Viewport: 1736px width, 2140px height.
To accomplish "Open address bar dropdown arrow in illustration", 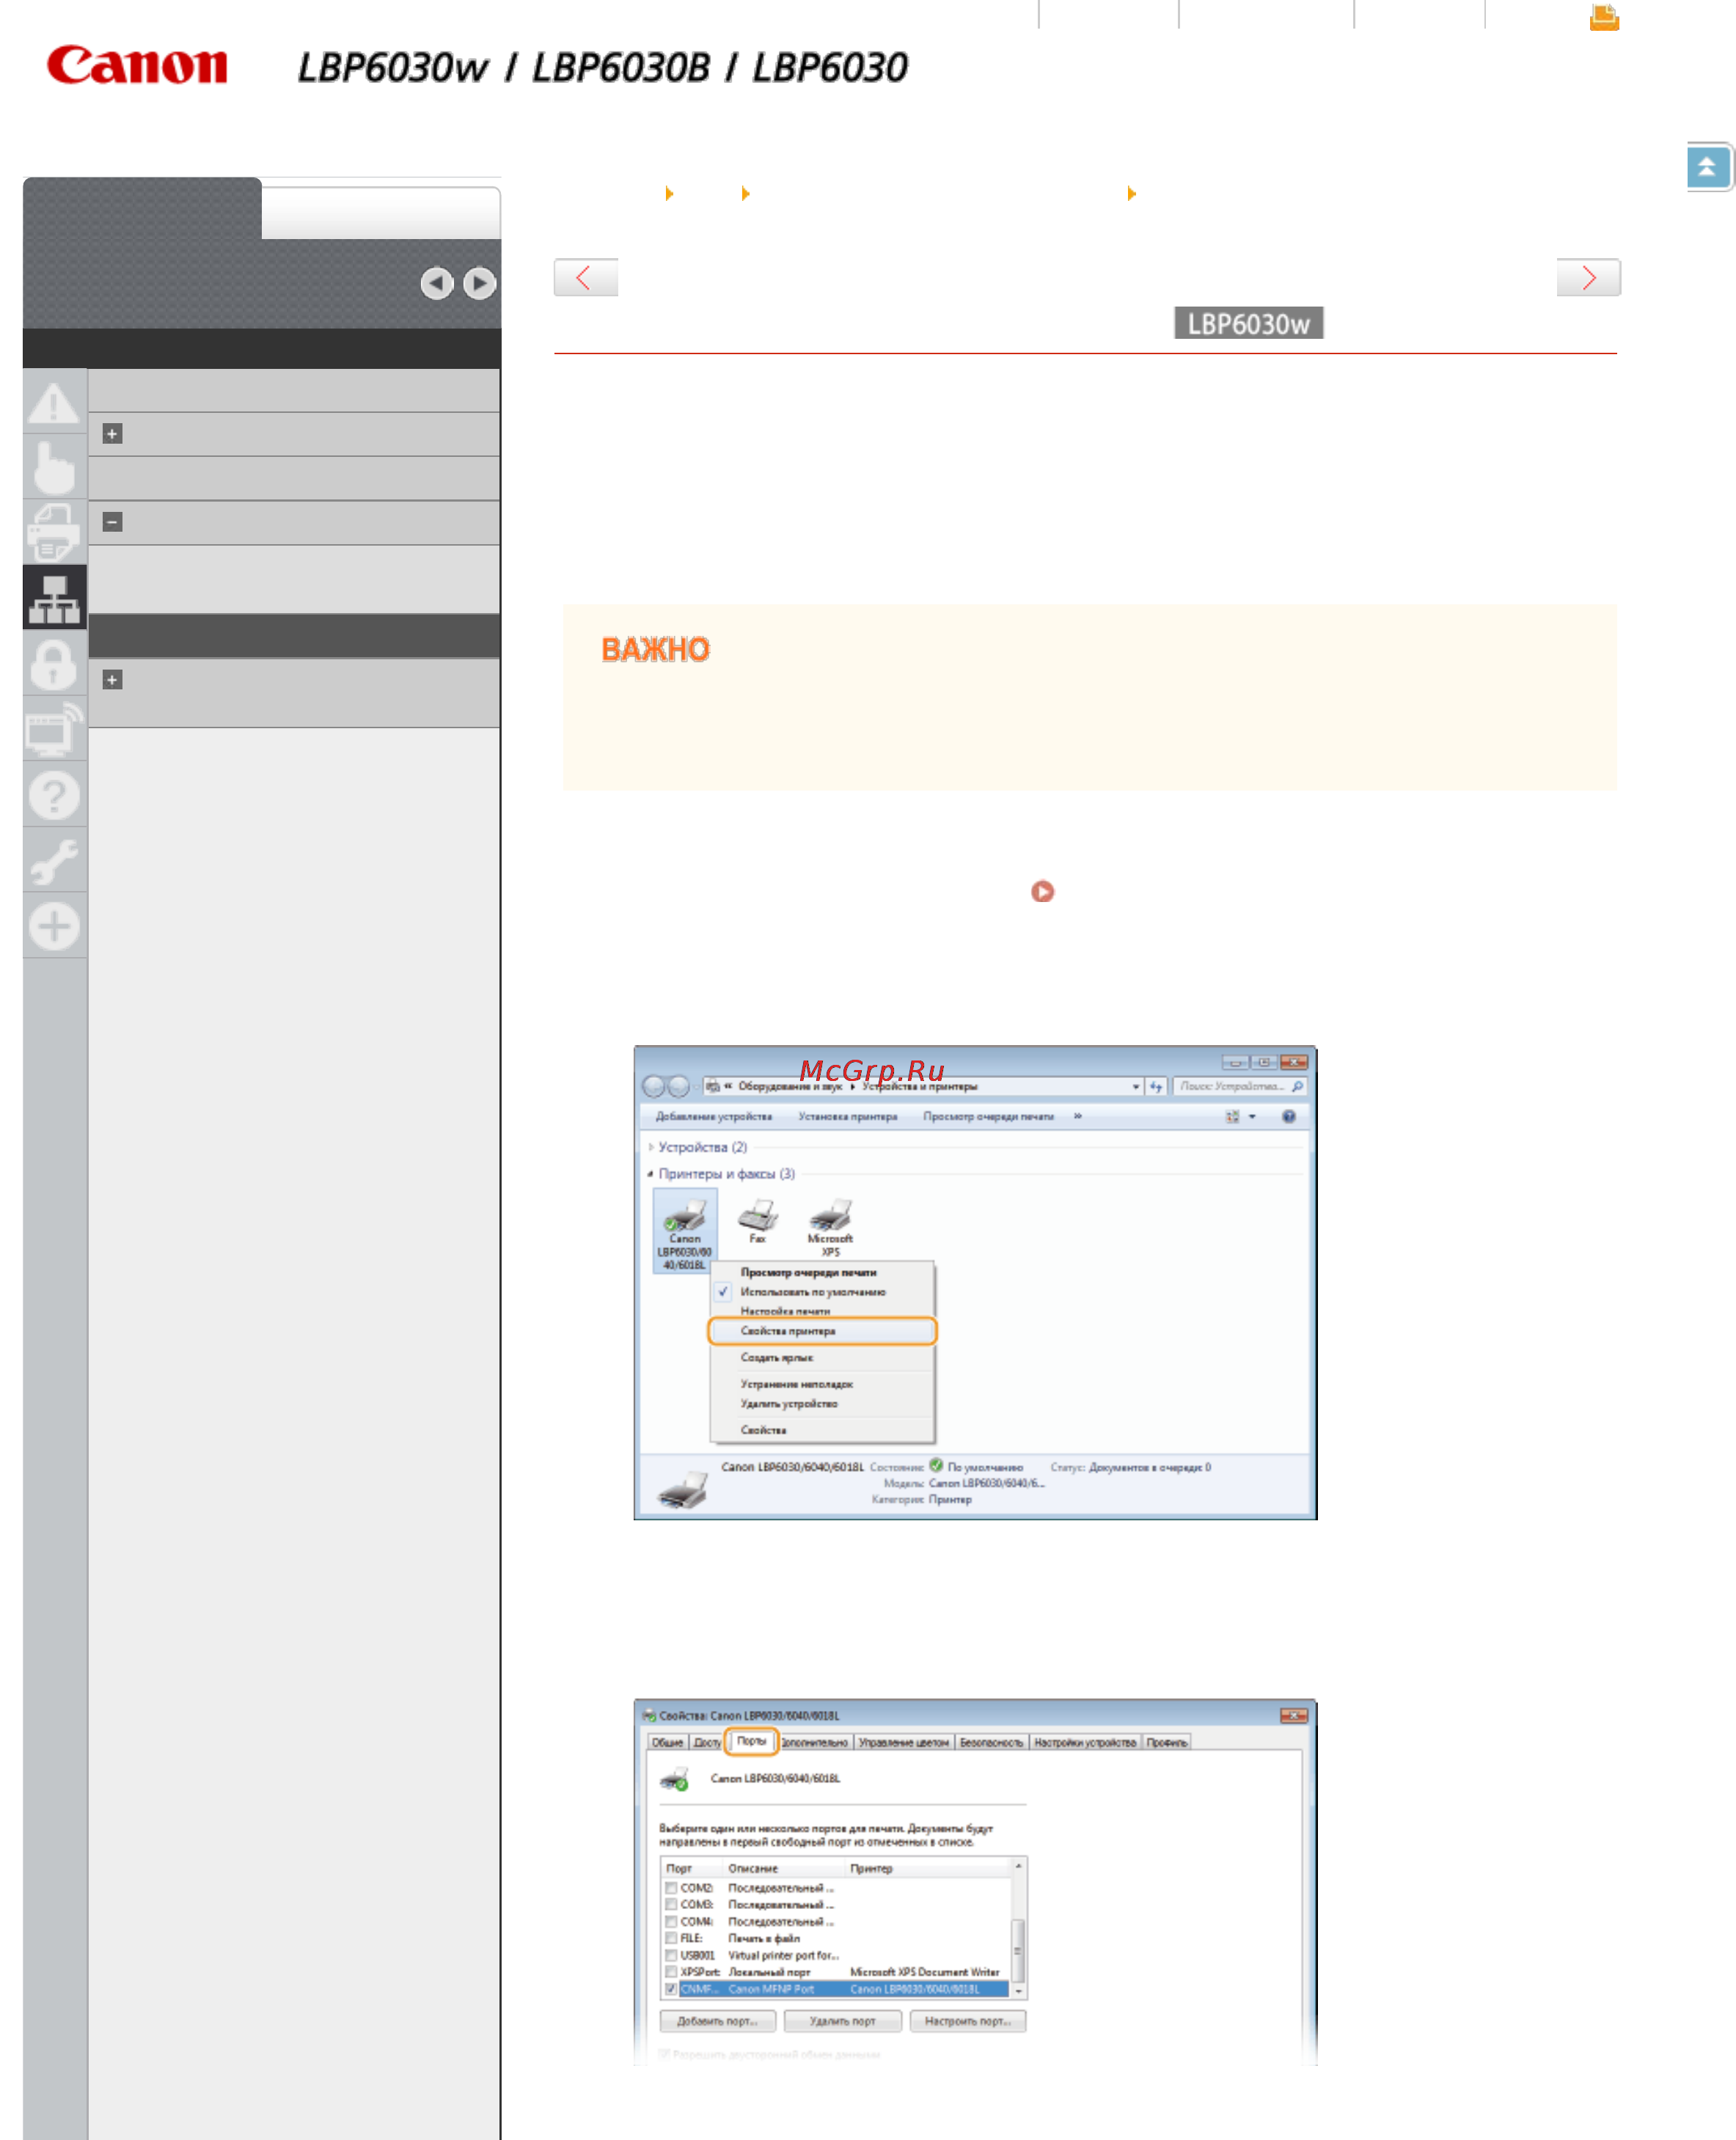I will [1135, 1086].
